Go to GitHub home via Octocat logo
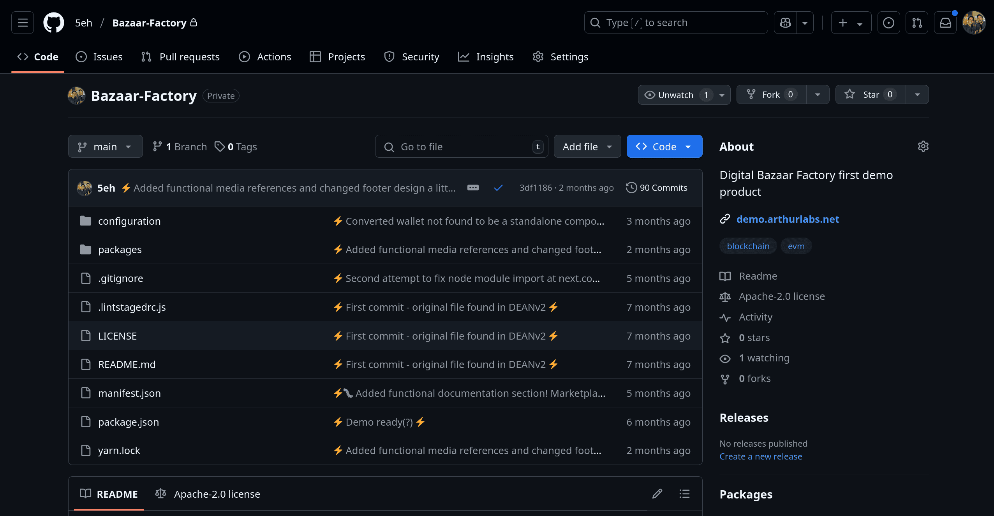The width and height of the screenshot is (994, 516). (x=54, y=23)
